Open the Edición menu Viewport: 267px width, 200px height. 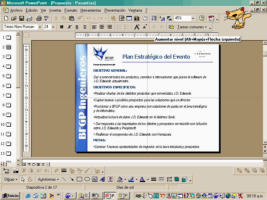point(31,10)
